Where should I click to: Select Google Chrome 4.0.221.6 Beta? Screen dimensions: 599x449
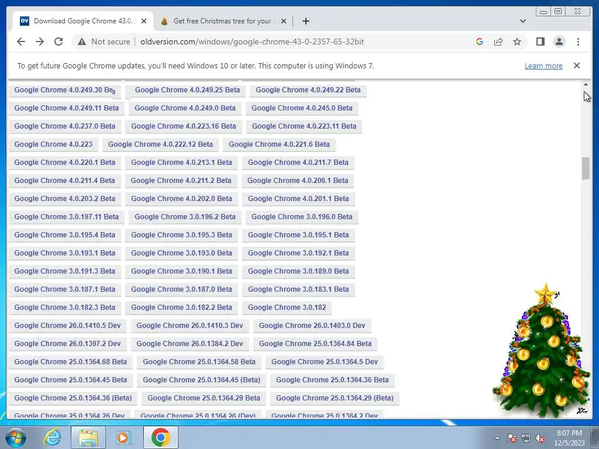tap(279, 144)
